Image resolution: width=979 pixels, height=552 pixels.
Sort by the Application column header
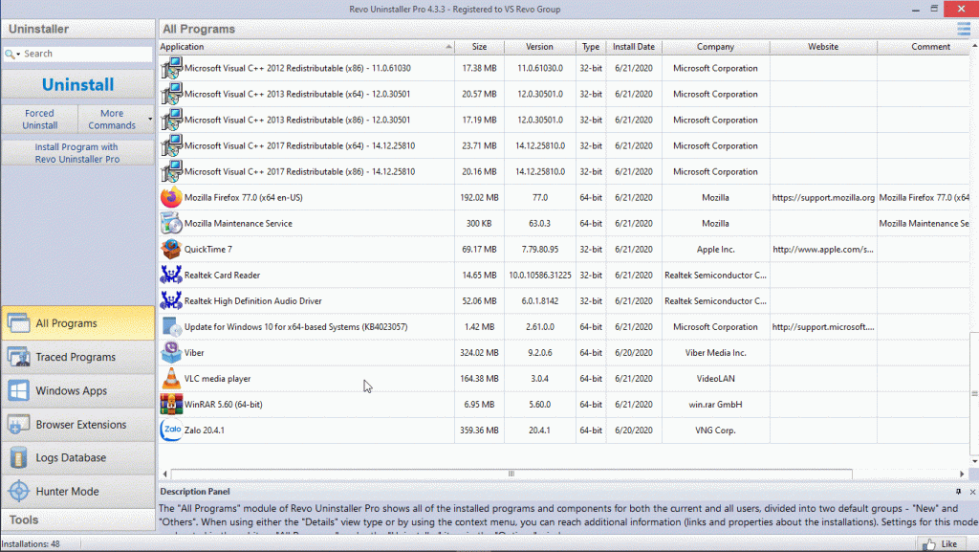[x=306, y=47]
